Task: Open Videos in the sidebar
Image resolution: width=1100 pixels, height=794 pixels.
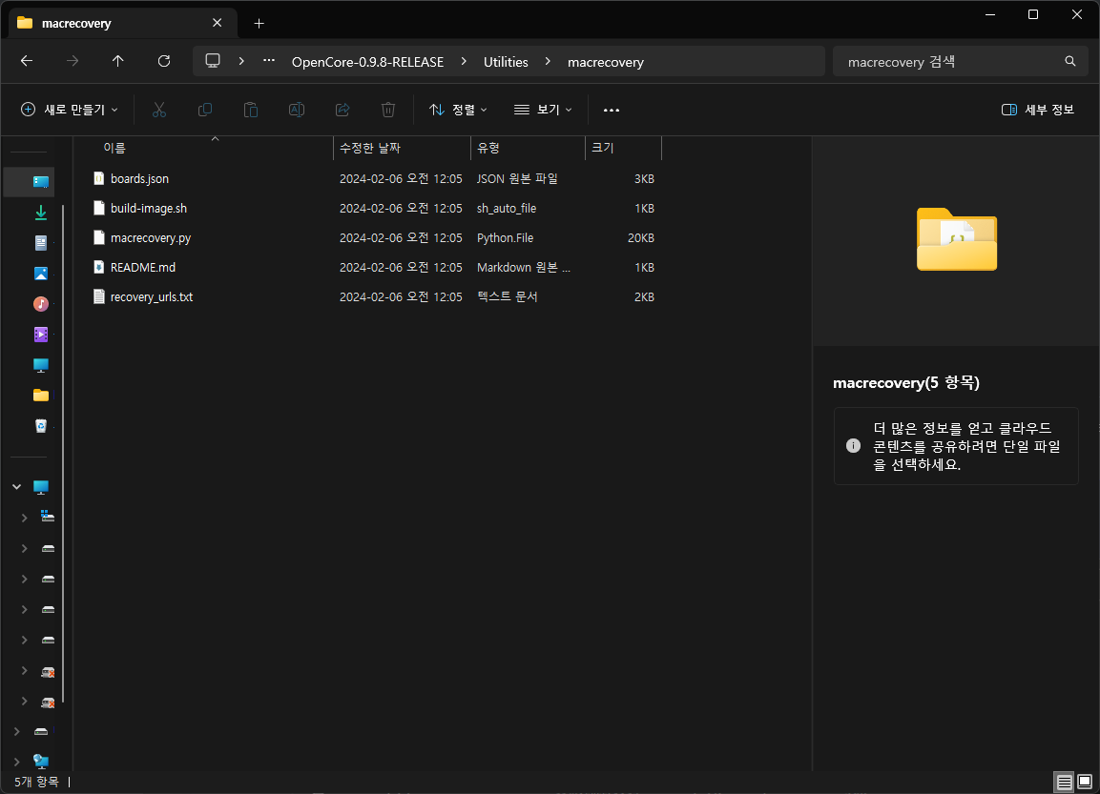Action: pos(41,335)
